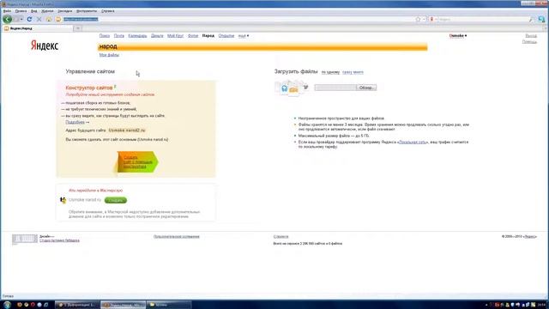The image size is (549, 309).
Task: Open the Вид menu
Action: coord(34,11)
